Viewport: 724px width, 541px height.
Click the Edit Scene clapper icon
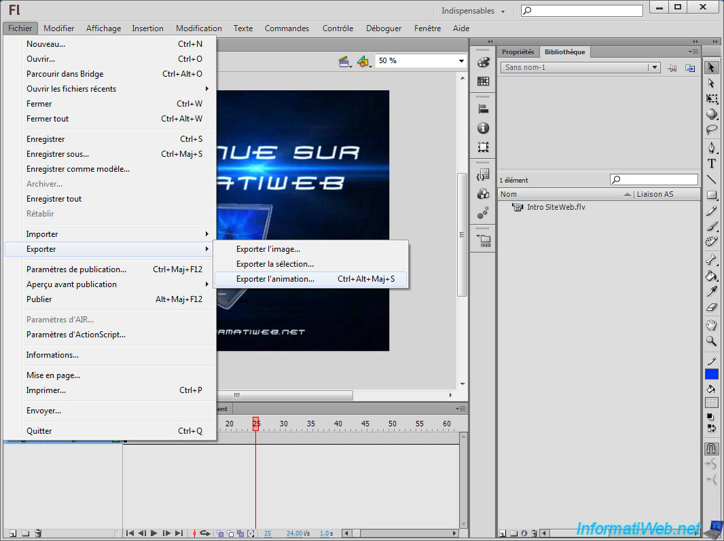click(344, 61)
